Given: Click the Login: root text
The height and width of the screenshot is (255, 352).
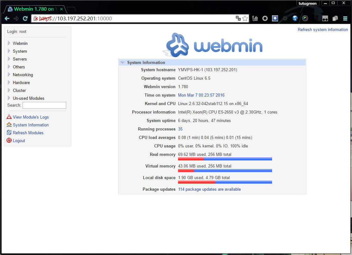Looking at the screenshot, I should [x=17, y=32].
